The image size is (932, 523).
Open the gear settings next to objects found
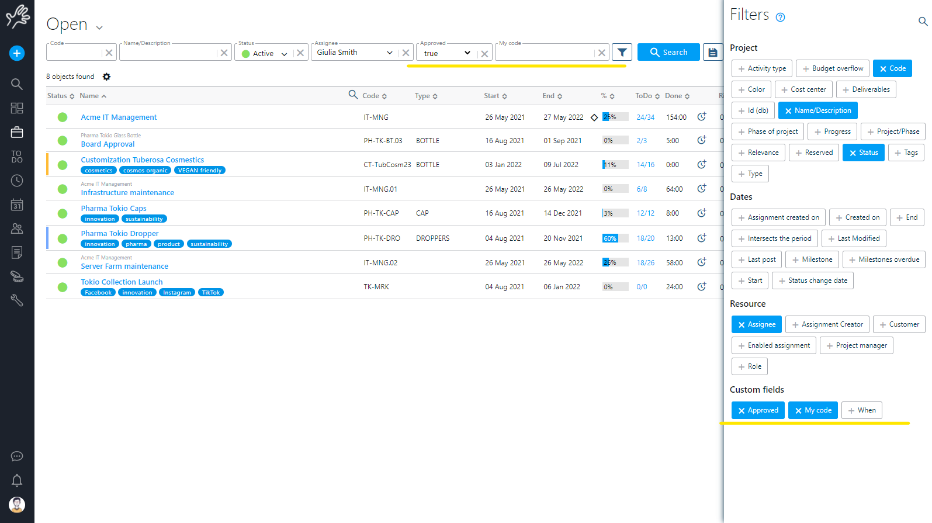(x=106, y=77)
